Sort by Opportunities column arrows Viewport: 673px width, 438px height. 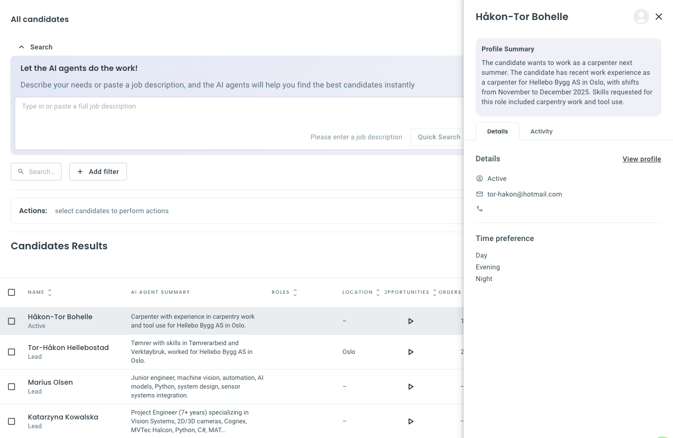[x=435, y=292]
